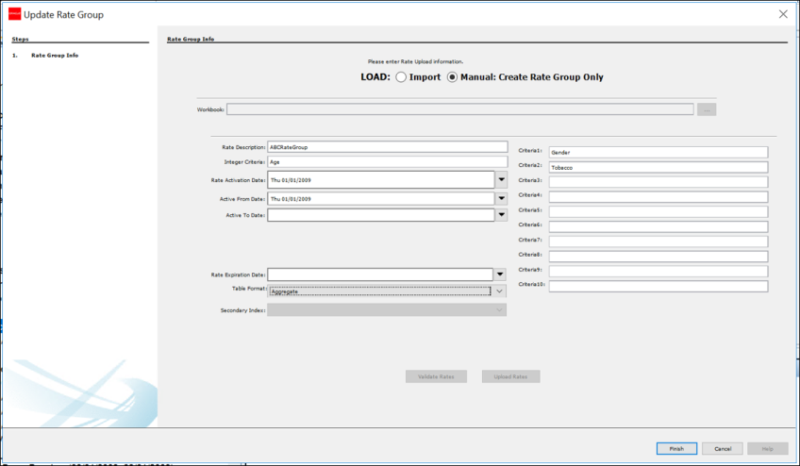This screenshot has width=800, height=466.
Task: Click the Cancel button
Action: coord(723,449)
